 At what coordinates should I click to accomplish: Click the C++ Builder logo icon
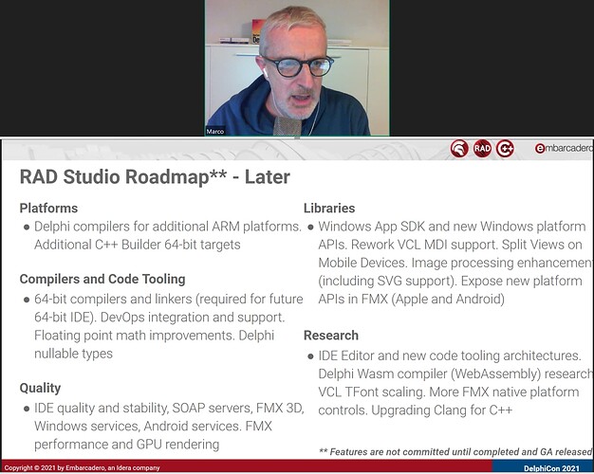pyautogui.click(x=505, y=148)
